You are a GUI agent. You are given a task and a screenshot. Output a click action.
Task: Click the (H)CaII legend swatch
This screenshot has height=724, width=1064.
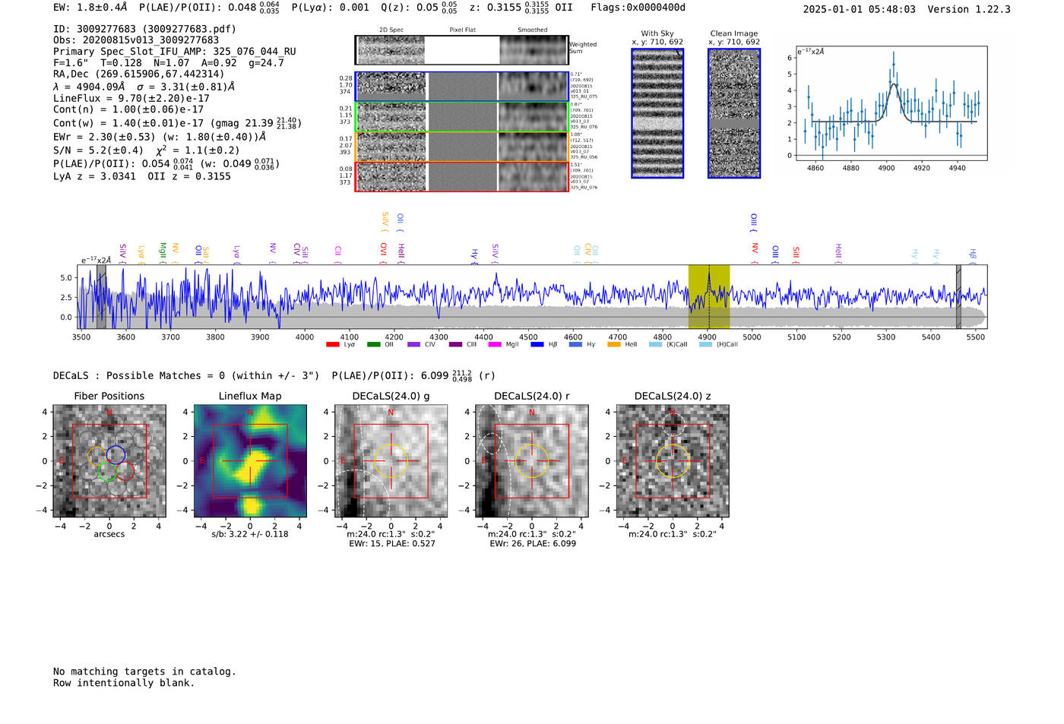click(705, 344)
